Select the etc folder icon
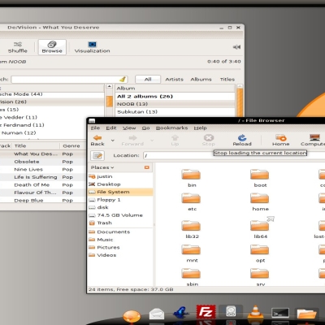Viewport: 325px width, 325px height. coord(191,198)
